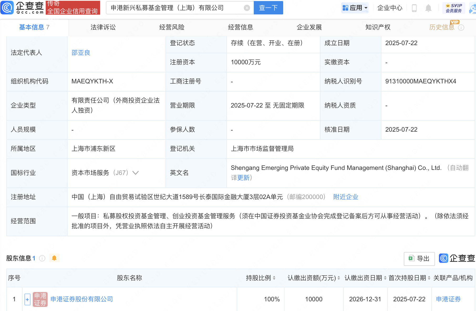
Task: Expand shareholder row with plus icon
Action: [x=27, y=299]
